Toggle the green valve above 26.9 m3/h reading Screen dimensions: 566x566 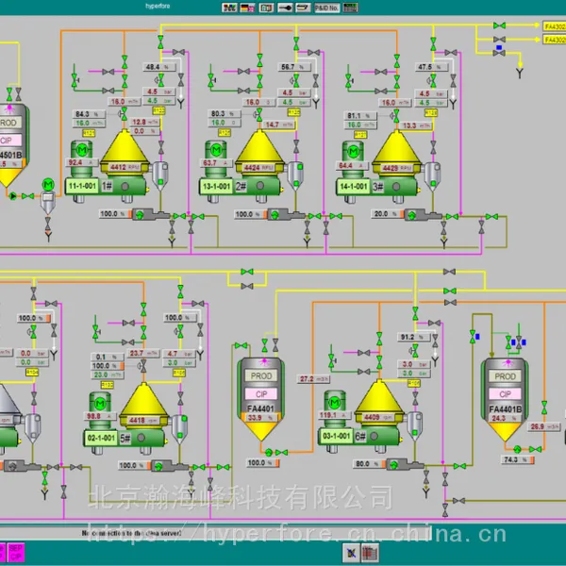point(544,408)
